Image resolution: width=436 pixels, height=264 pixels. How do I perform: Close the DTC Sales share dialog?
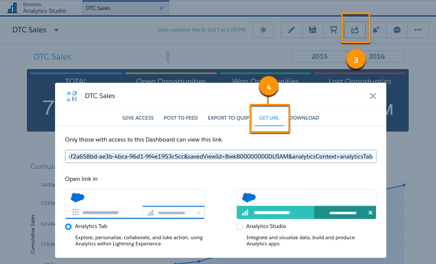point(373,96)
